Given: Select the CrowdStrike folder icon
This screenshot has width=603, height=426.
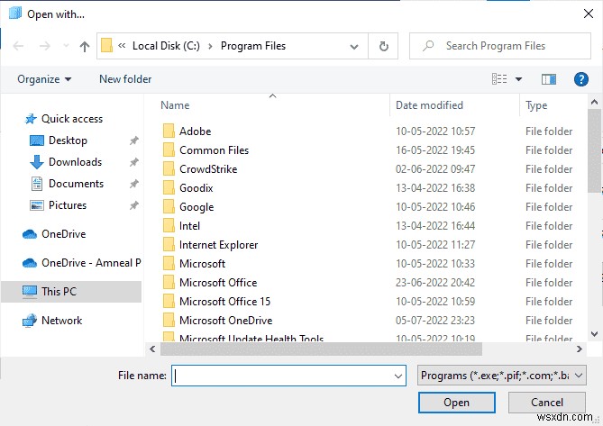Looking at the screenshot, I should [169, 168].
